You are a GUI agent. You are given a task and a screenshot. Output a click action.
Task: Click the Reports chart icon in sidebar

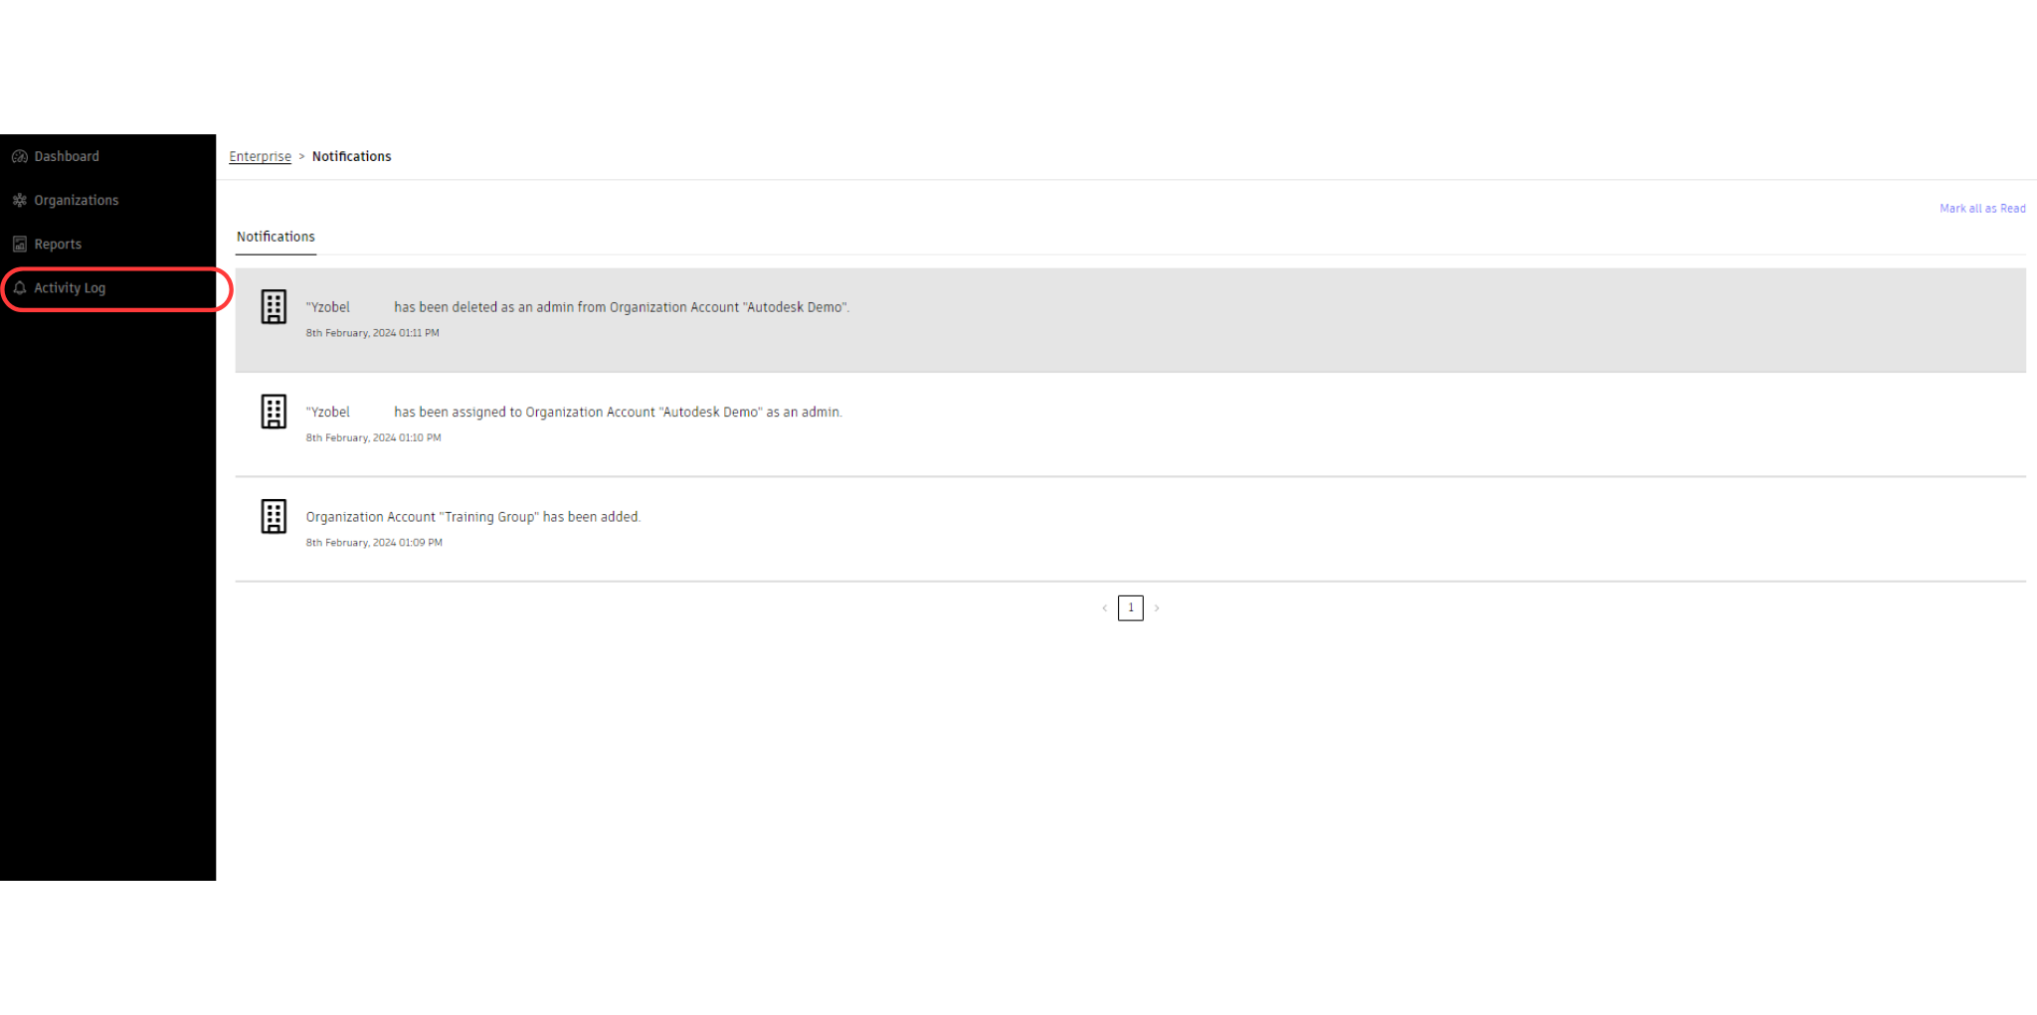pos(19,245)
